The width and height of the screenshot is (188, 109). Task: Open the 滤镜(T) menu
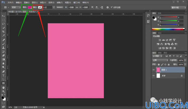(x=59, y=2)
